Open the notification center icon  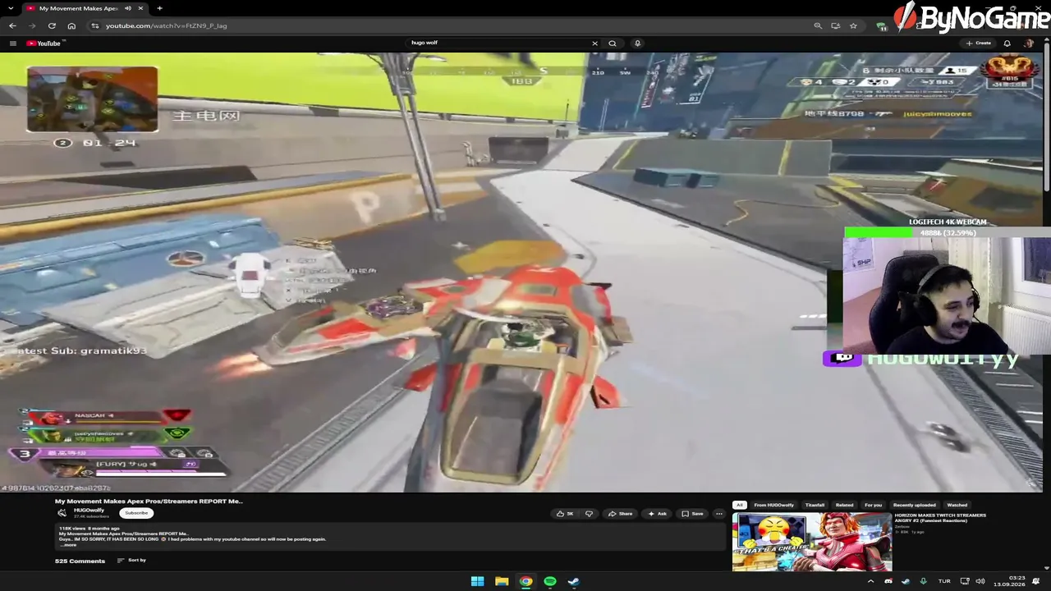point(1035,581)
